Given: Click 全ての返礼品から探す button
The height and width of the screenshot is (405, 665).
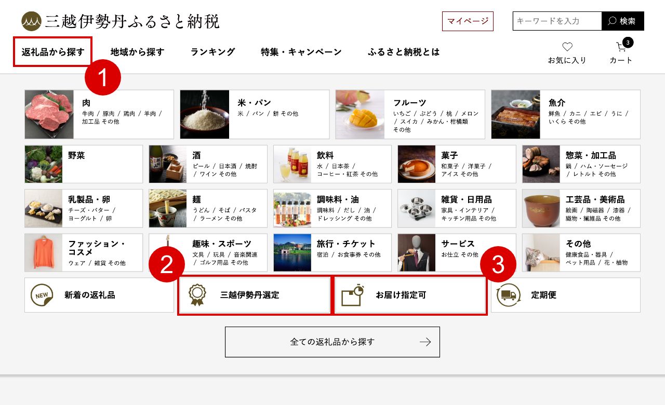Looking at the screenshot, I should pyautogui.click(x=332, y=342).
